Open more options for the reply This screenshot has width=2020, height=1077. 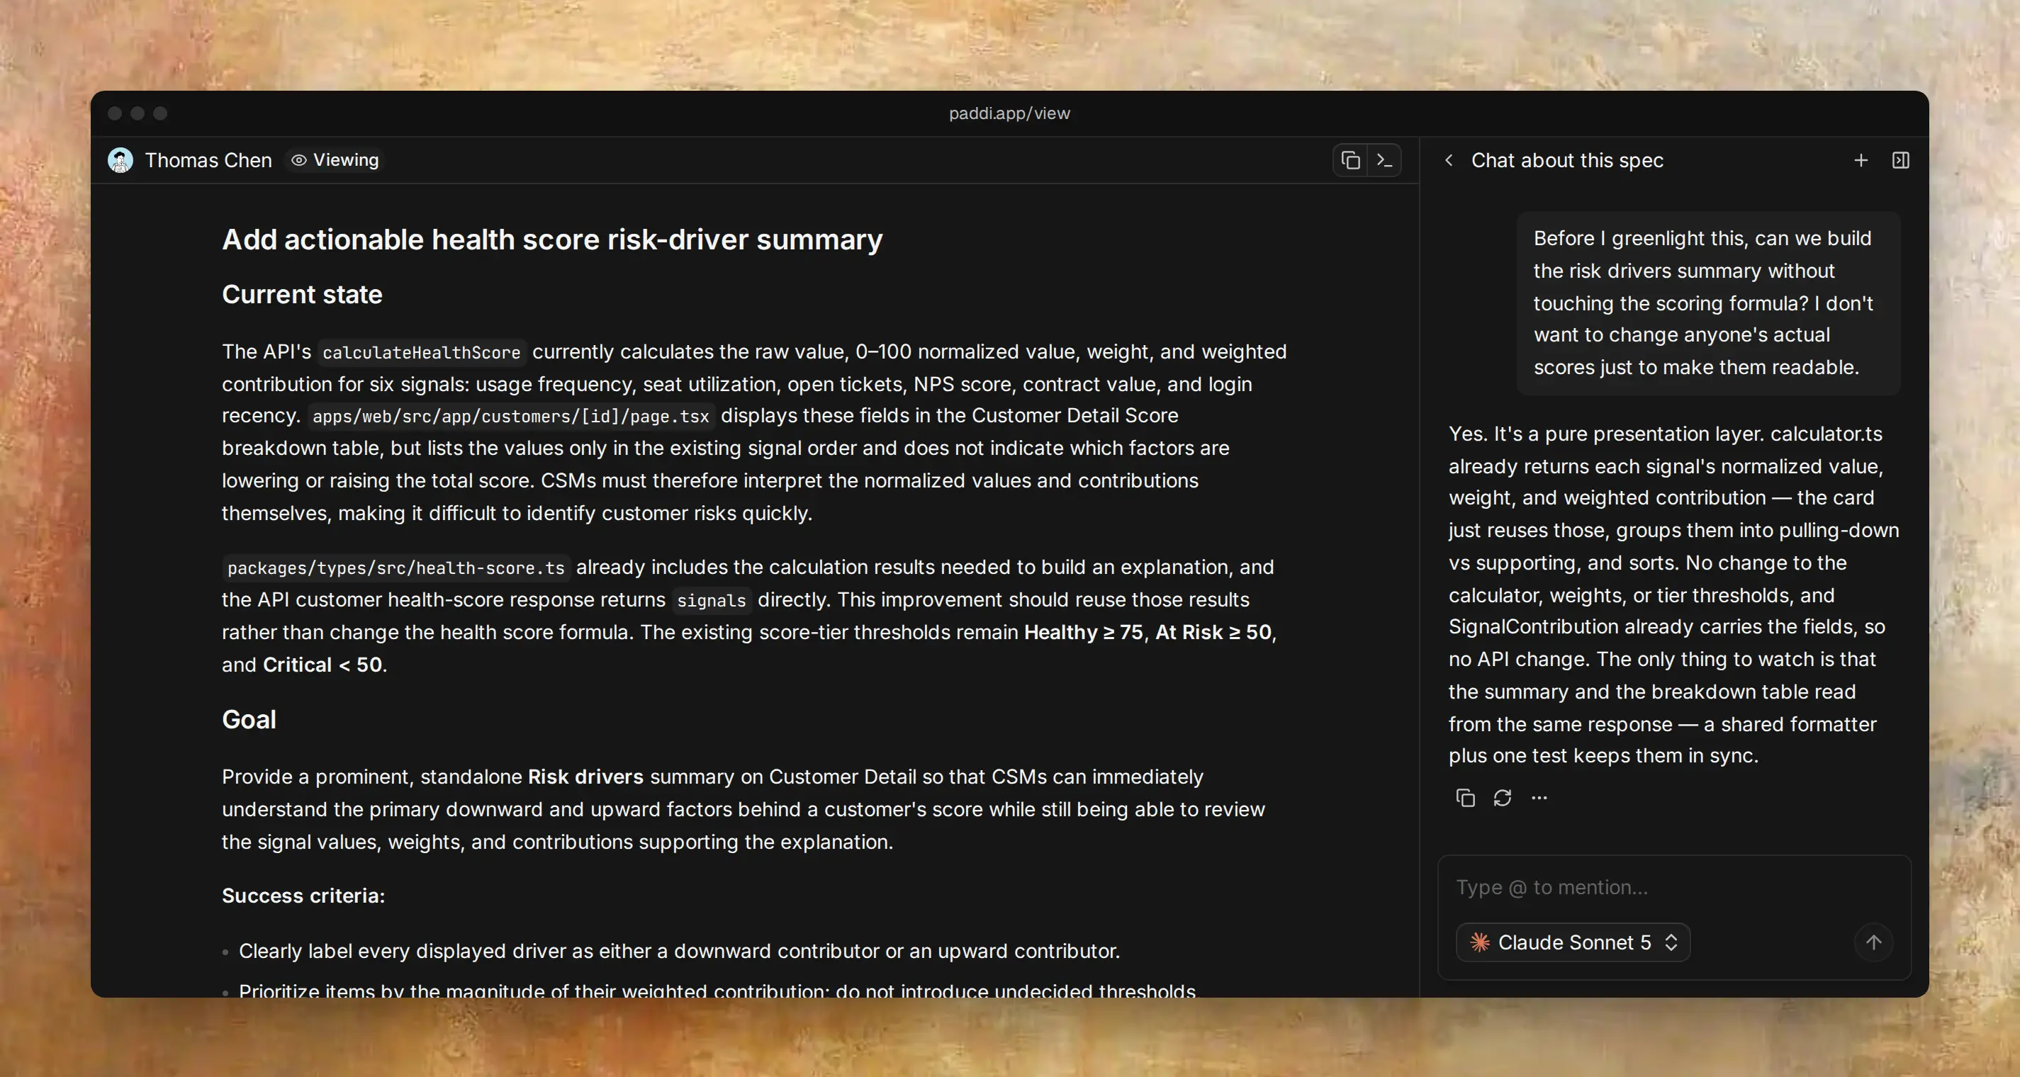[1539, 797]
